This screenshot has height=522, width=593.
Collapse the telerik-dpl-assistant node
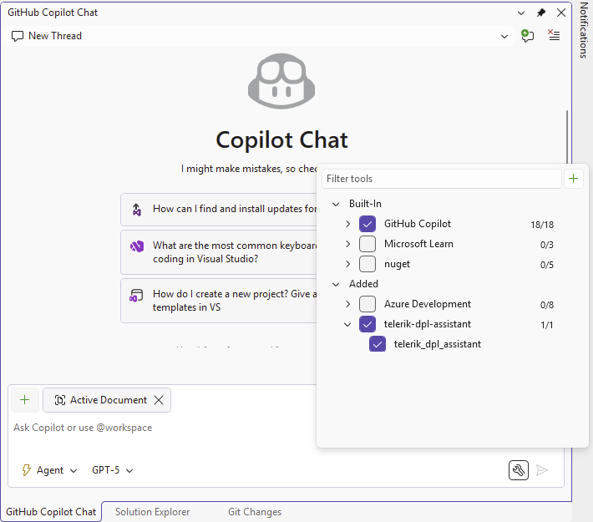(x=347, y=324)
